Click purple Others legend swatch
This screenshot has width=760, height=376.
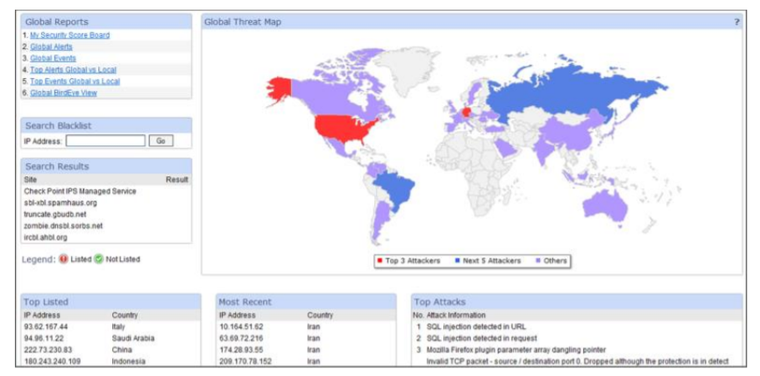point(537,261)
